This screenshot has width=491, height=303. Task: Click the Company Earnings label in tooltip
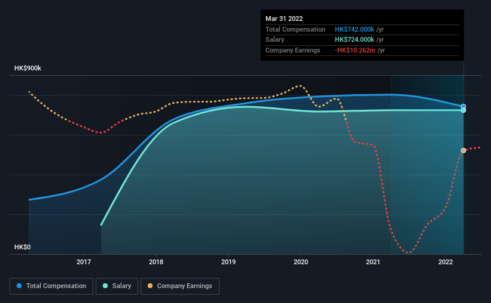(293, 50)
